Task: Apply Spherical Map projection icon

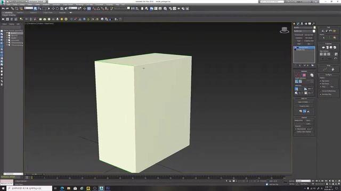Action: [x=331, y=47]
